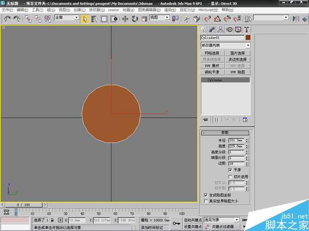This screenshot has width=309, height=231.
Task: Click the UVW 贴图 button
Action: click(238, 72)
